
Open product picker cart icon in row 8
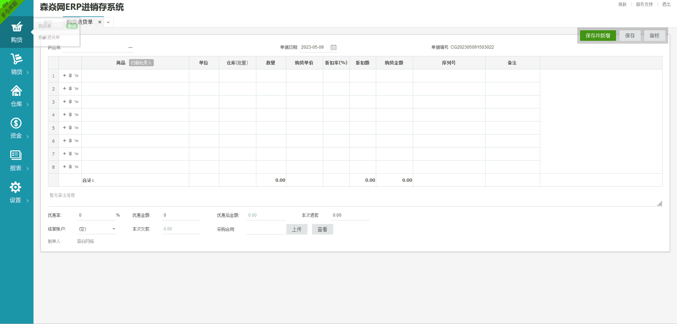point(77,167)
